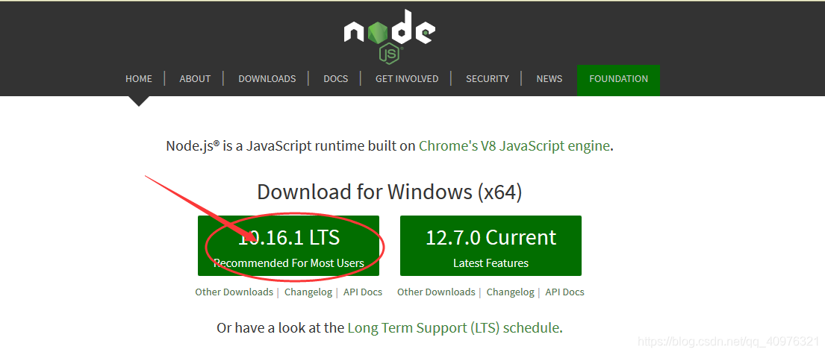This screenshot has height=355, width=825.
Task: Click the Node.js logo
Action: click(389, 35)
